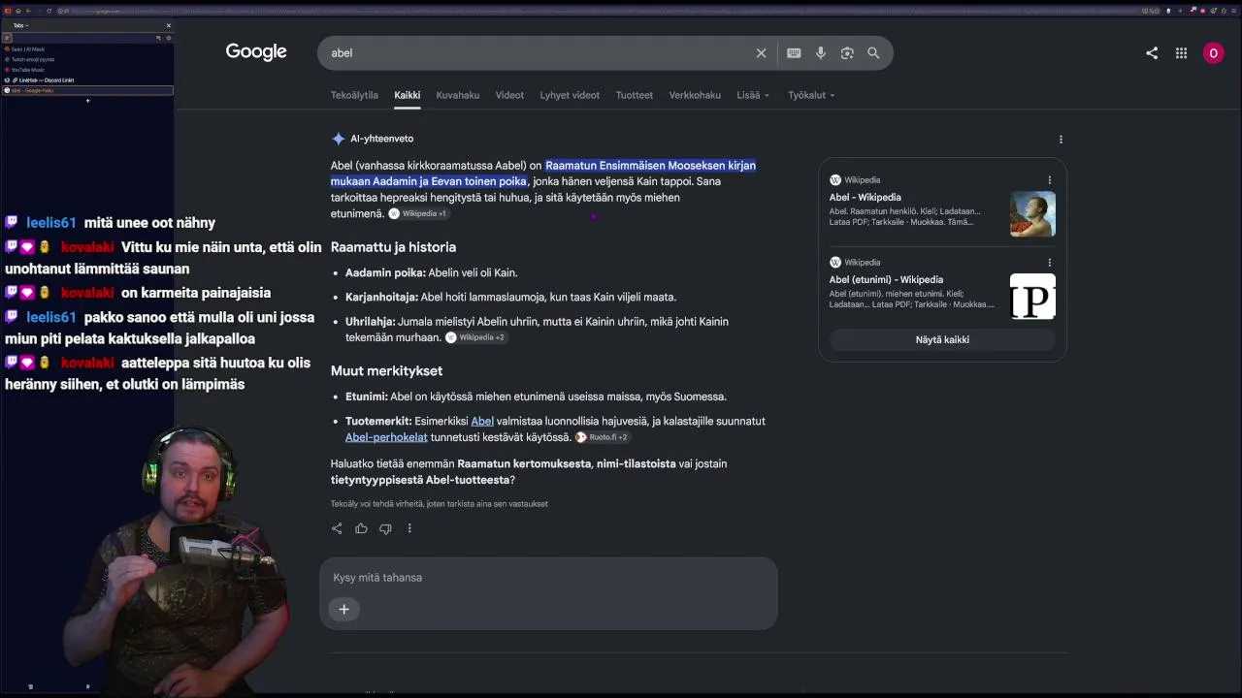Share this results page from the header

[x=1152, y=53]
